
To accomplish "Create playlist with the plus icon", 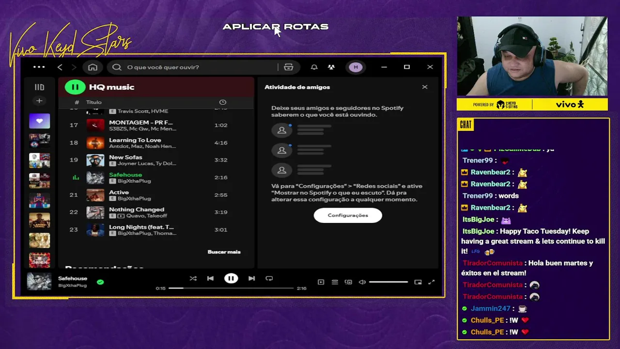I will 39,101.
